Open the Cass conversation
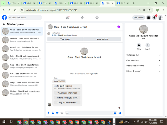Image resolution: width=167 pixels, height=125 pixels. point(22,49)
